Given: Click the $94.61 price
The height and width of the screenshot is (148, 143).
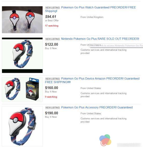Looking at the screenshot, I should (51, 17).
